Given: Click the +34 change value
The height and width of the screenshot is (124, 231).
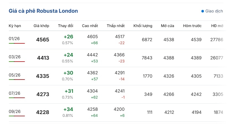Looking at the screenshot, I should 68,109.
